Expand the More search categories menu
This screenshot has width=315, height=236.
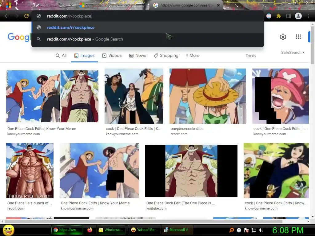pos(193,56)
